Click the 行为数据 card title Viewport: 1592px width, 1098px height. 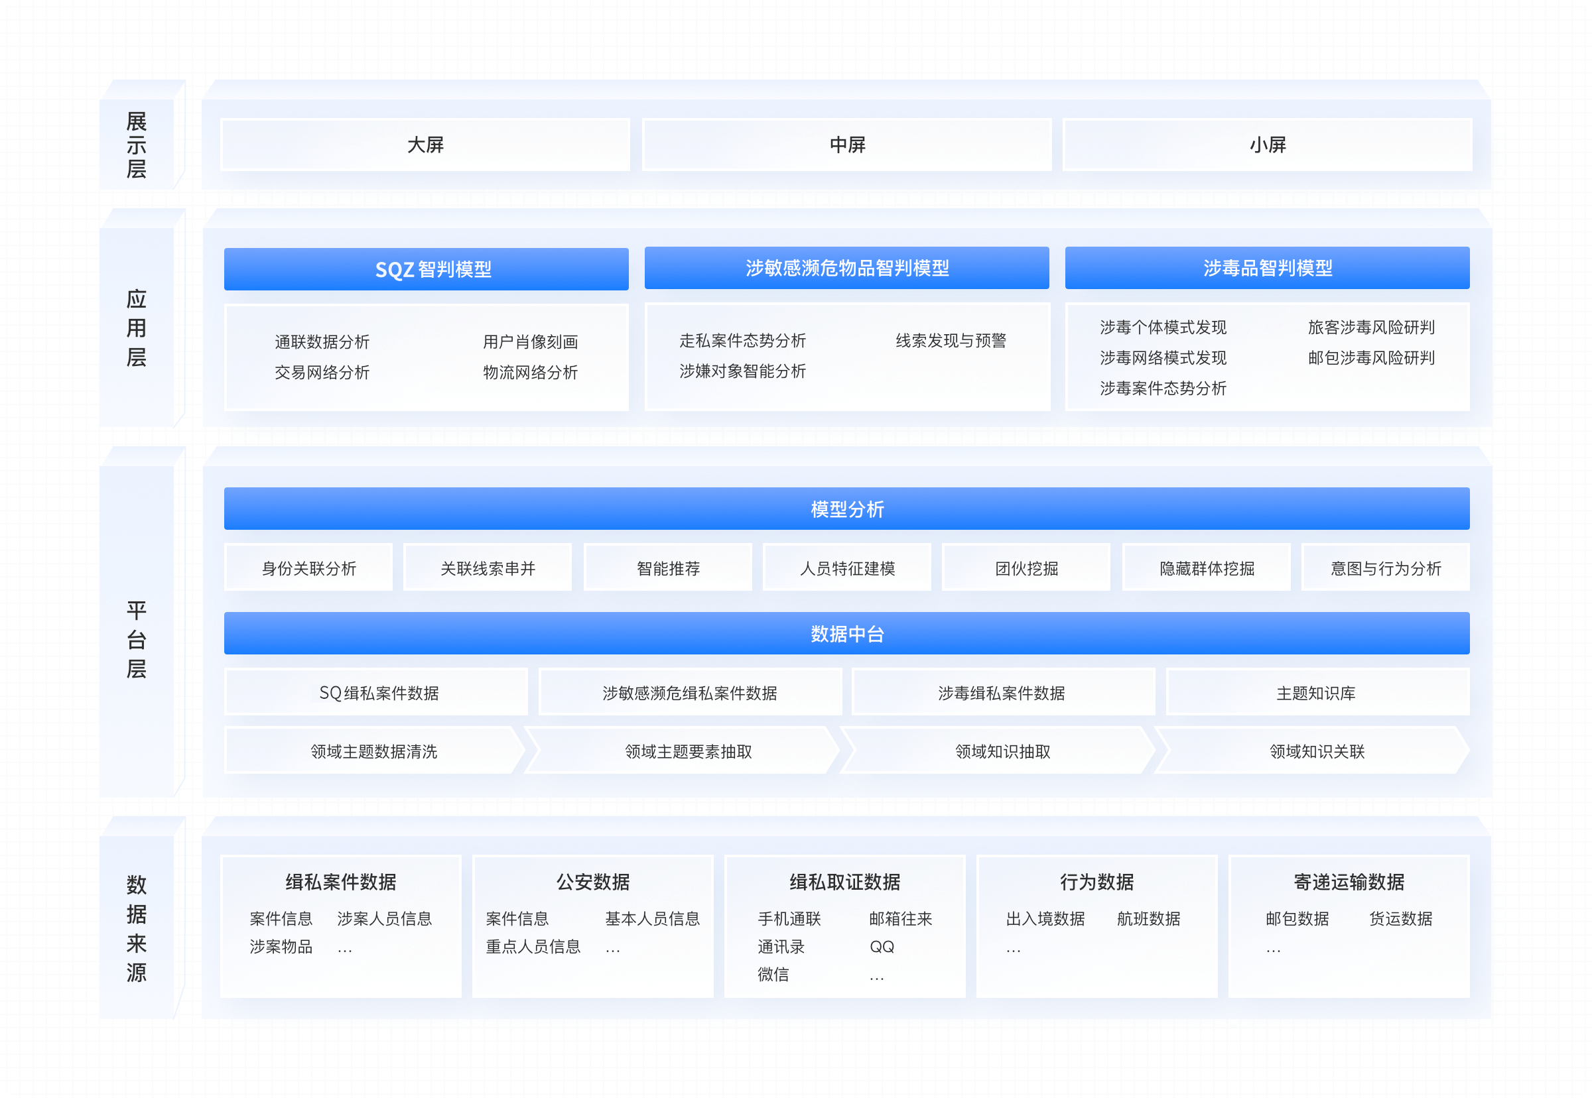pyautogui.click(x=1096, y=881)
